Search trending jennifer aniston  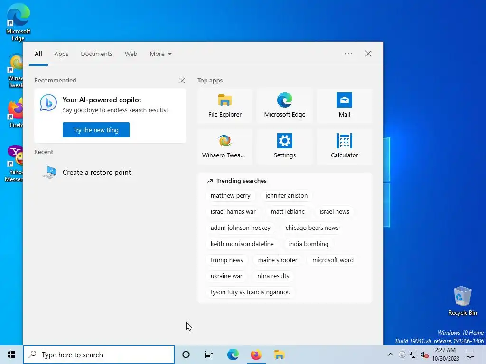[286, 196]
